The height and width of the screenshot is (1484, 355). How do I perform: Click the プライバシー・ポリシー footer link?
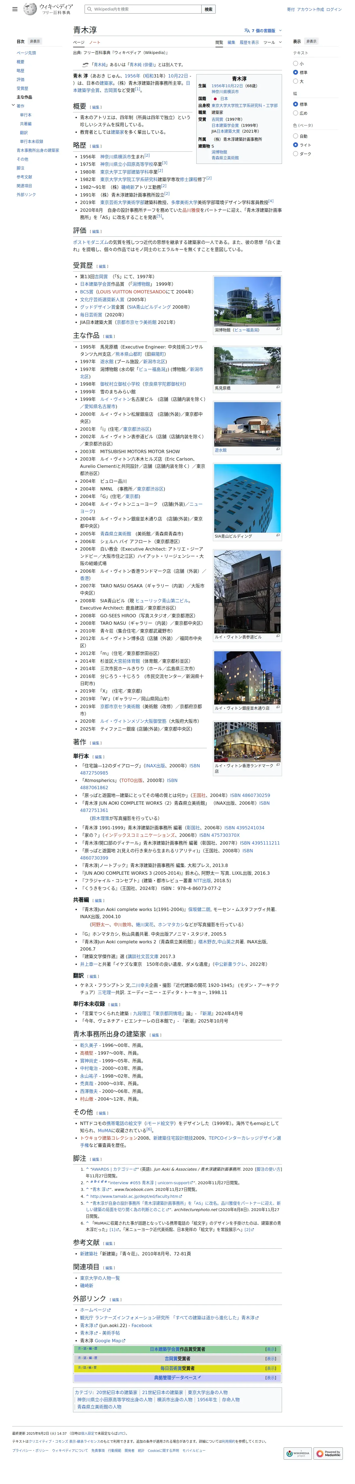point(30,1450)
